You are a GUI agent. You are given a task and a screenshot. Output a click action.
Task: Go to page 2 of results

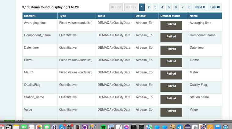pyautogui.click(x=148, y=7)
